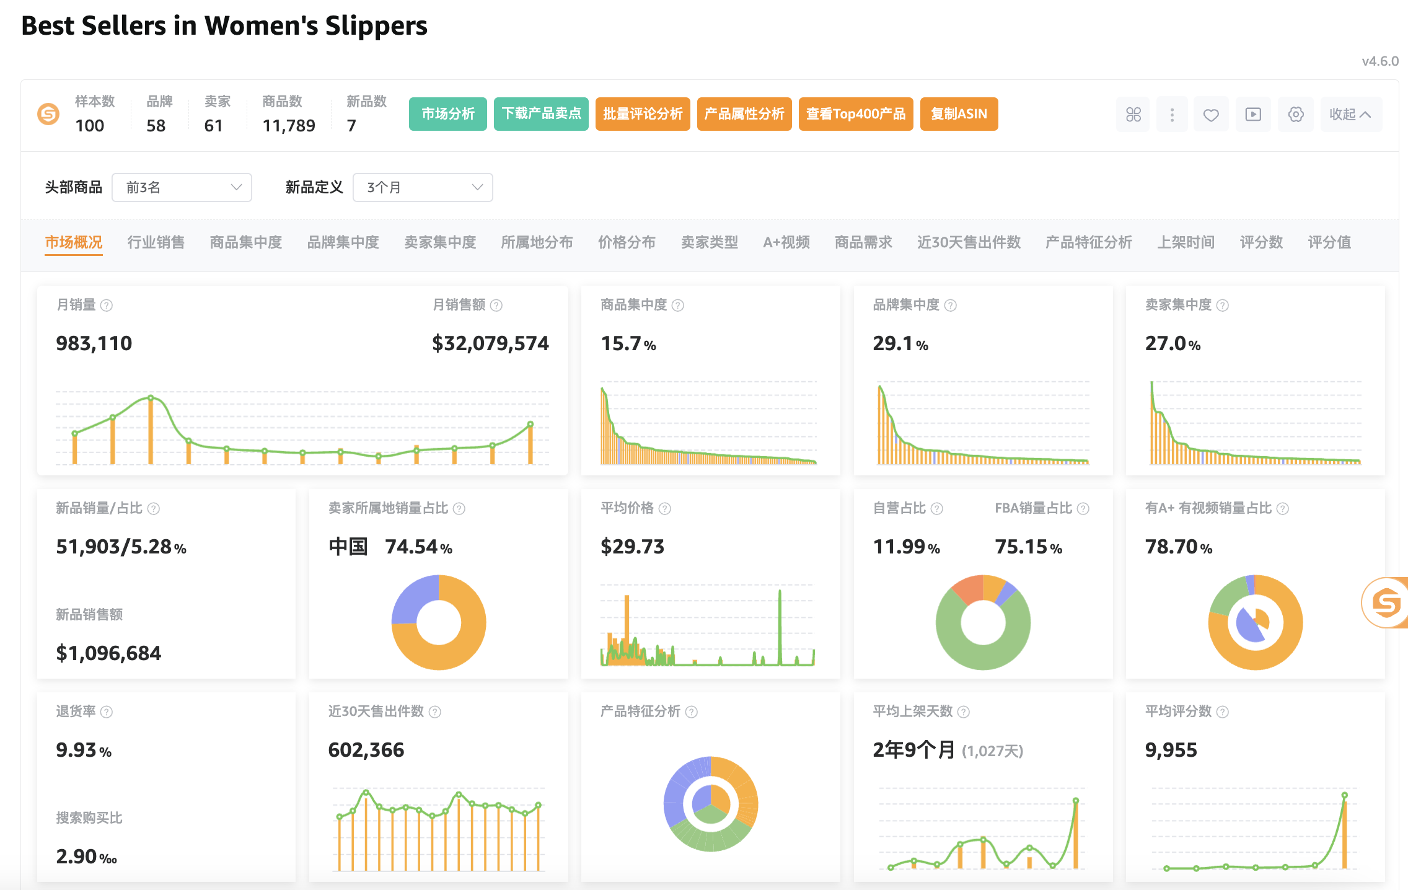Switch to the 品牌集中度 tab
1408x890 pixels.
(342, 242)
